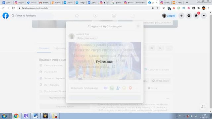Image resolution: width=212 pixels, height=119 pixels.
Task: Click the Chrome profile avatar icon
Action: pyautogui.click(x=204, y=8)
